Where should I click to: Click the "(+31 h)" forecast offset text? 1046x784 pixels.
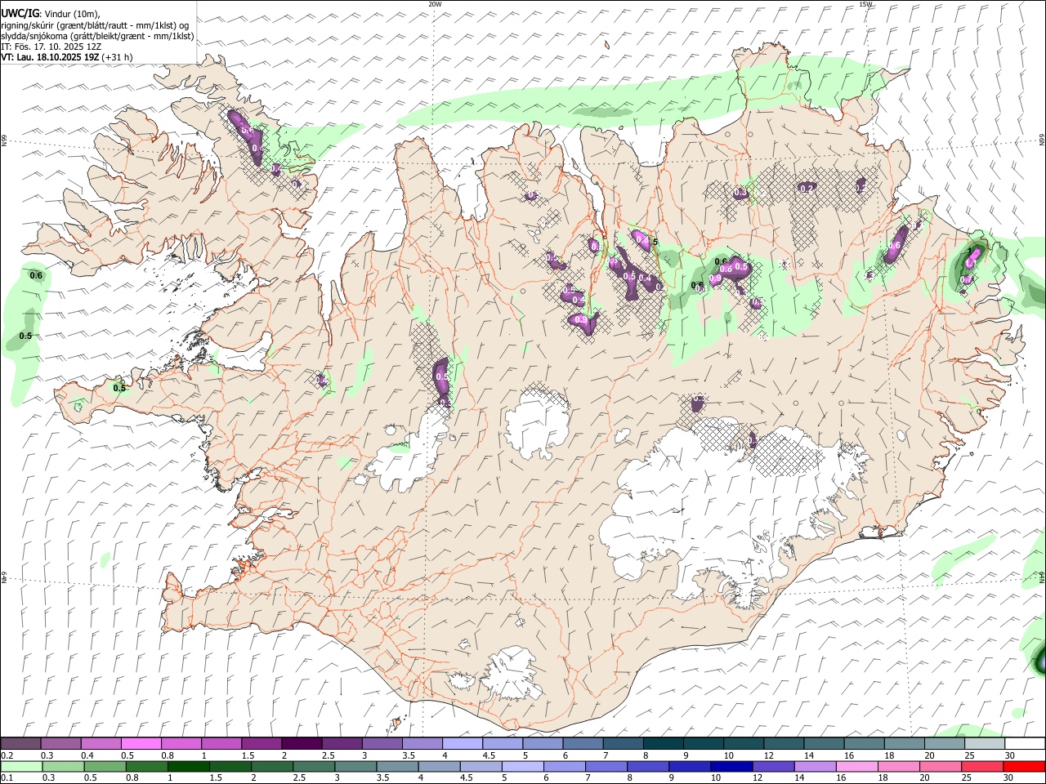point(118,57)
